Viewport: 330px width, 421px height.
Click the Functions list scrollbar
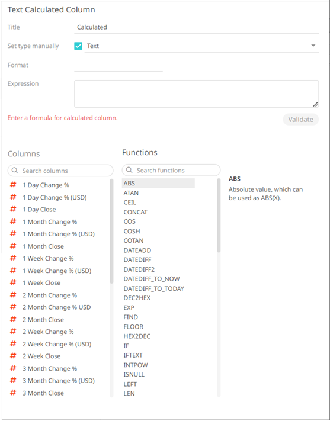219,216
